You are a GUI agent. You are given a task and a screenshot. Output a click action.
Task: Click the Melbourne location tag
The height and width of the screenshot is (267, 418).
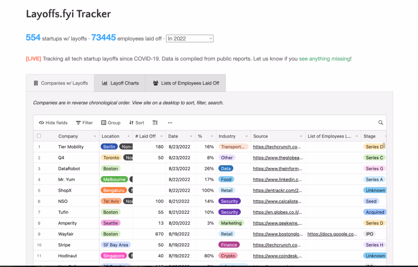114,180
